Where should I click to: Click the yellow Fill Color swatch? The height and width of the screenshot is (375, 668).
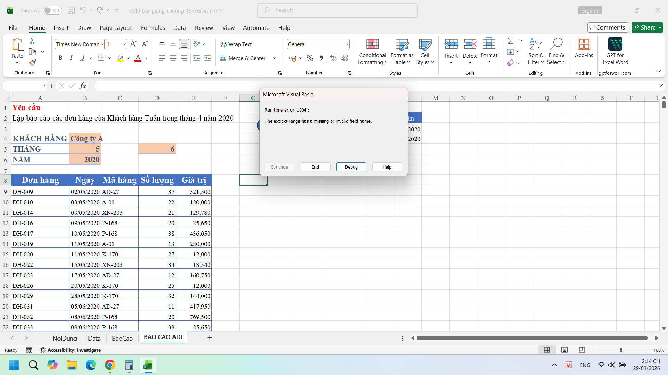[x=120, y=58]
